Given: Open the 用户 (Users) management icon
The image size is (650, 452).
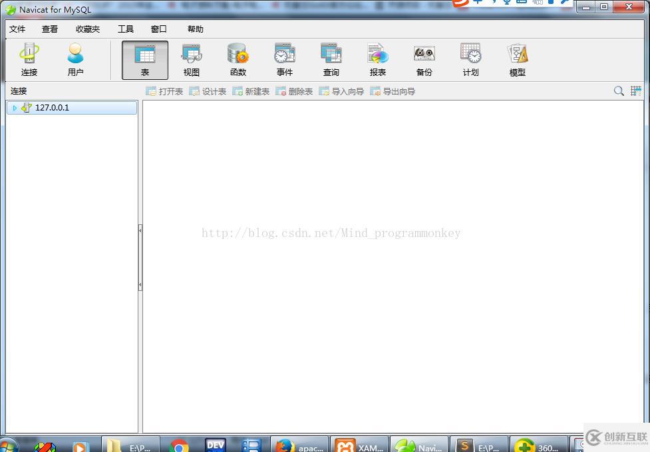Looking at the screenshot, I should point(75,59).
